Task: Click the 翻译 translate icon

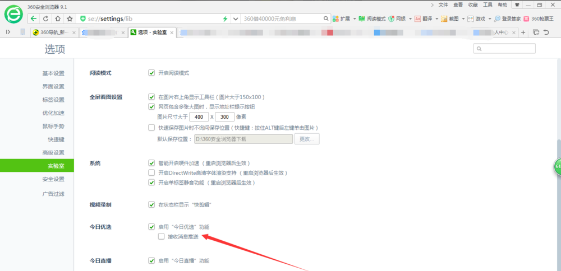Action: tap(417, 19)
